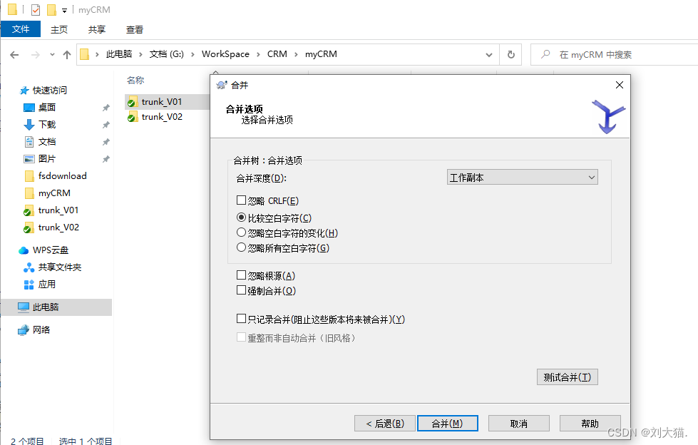Click the properties checkmark icon in title bar
Viewport: 698px width, 445px height.
(x=36, y=9)
